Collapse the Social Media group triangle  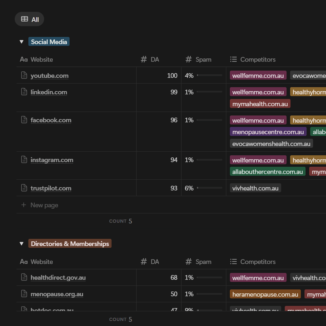tap(22, 42)
